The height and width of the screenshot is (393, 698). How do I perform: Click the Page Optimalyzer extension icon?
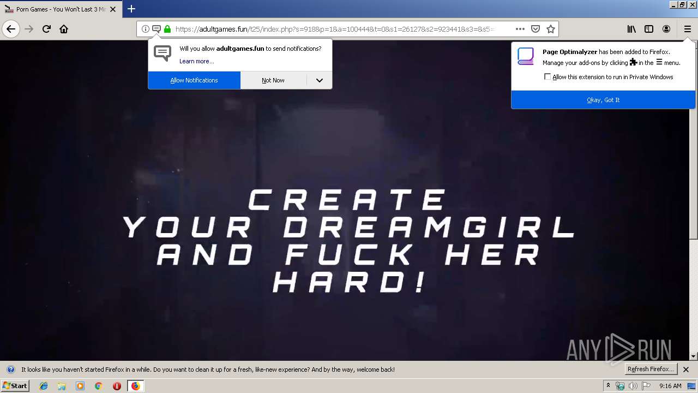(x=526, y=56)
